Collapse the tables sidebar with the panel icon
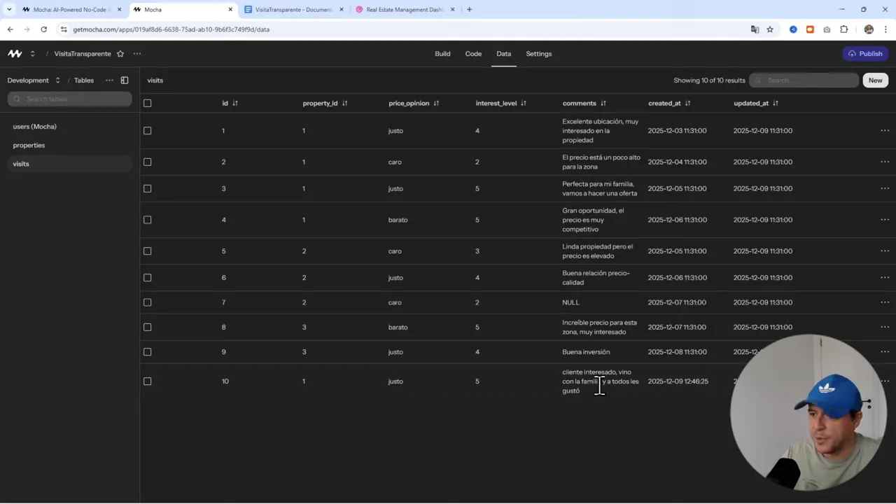 (x=124, y=80)
